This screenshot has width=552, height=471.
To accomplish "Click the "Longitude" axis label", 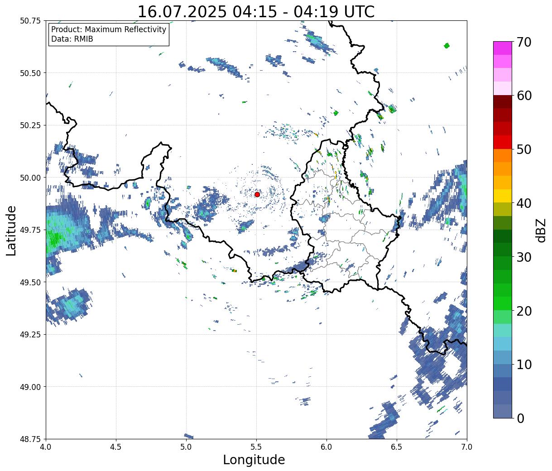I will point(254,460).
